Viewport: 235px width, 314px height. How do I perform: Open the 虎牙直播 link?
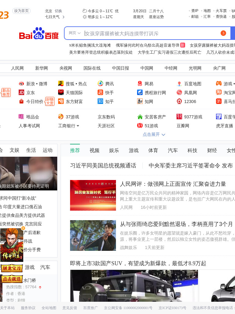point(224,126)
